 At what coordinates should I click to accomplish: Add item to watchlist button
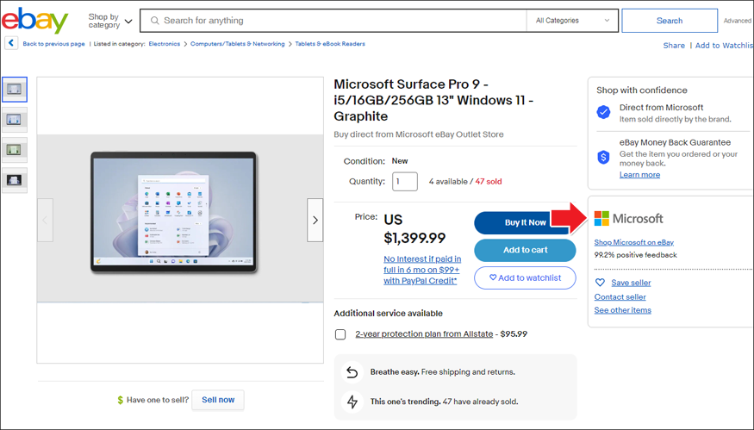525,278
